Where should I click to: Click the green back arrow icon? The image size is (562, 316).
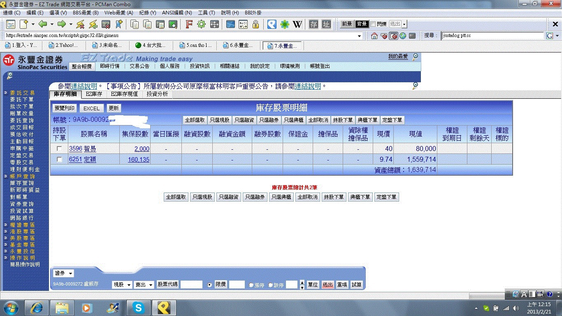coord(43,24)
